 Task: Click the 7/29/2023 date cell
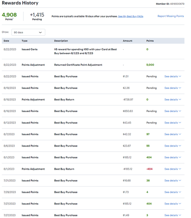click(10, 192)
